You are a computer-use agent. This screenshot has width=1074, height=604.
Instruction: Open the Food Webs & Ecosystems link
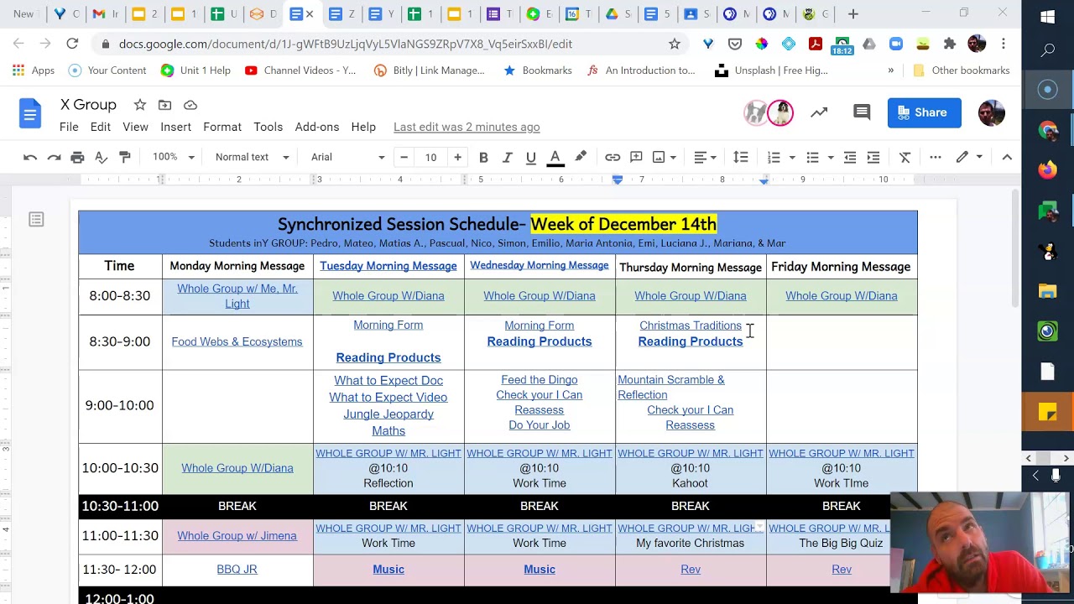pyautogui.click(x=237, y=341)
